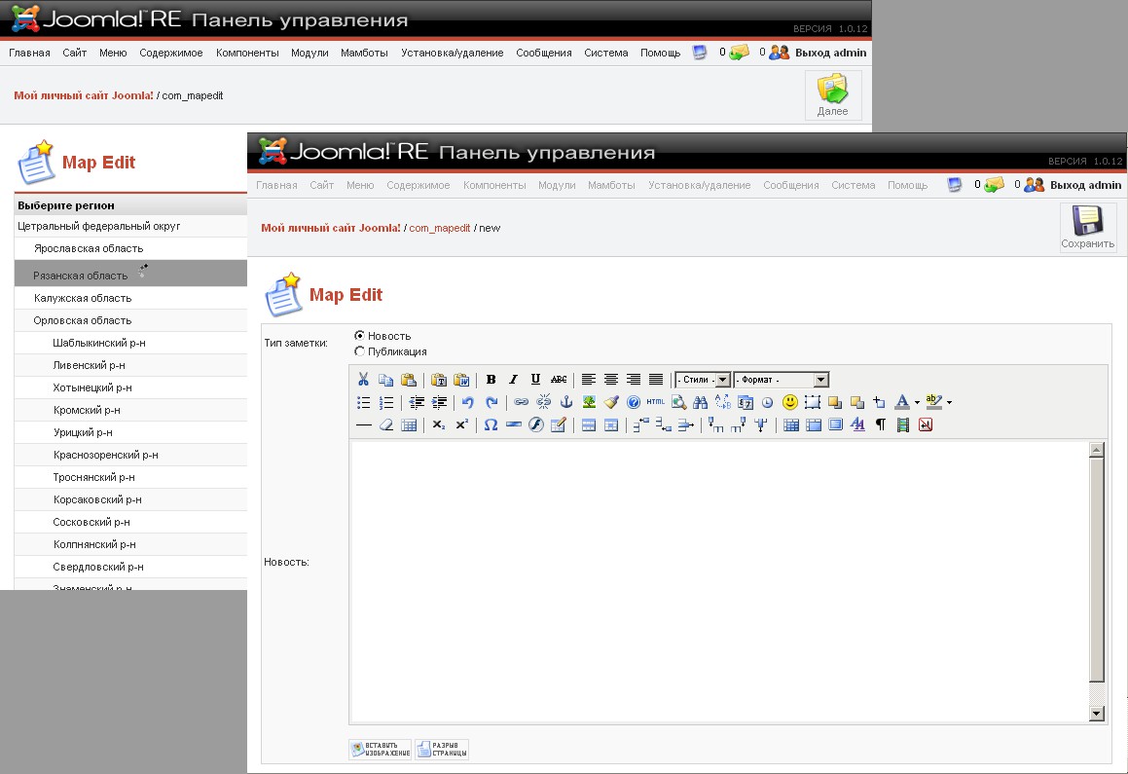Clean up messy code with broom icon

[611, 402]
